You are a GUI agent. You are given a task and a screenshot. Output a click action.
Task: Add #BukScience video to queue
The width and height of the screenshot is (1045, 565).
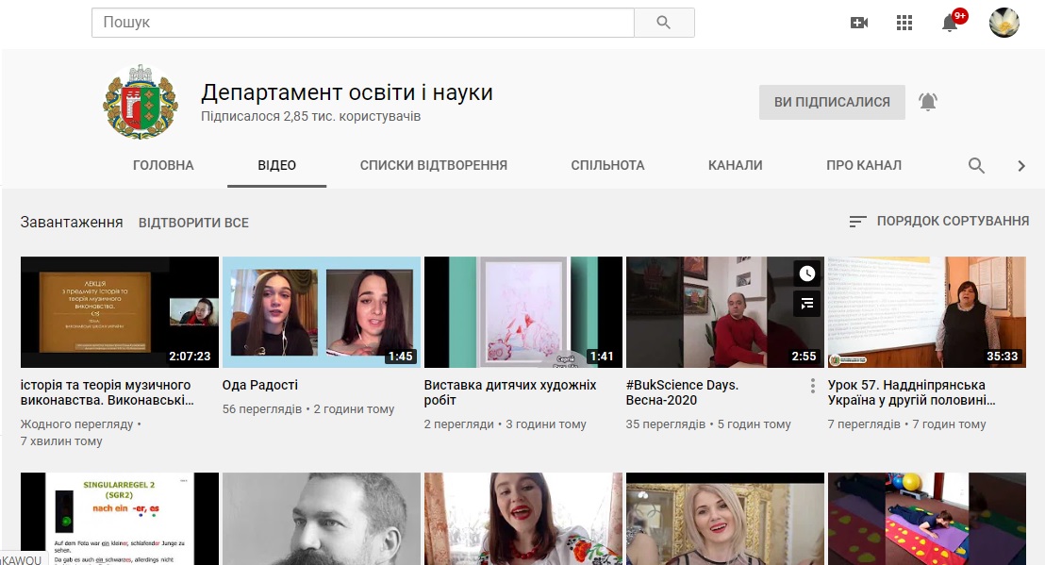tap(806, 303)
